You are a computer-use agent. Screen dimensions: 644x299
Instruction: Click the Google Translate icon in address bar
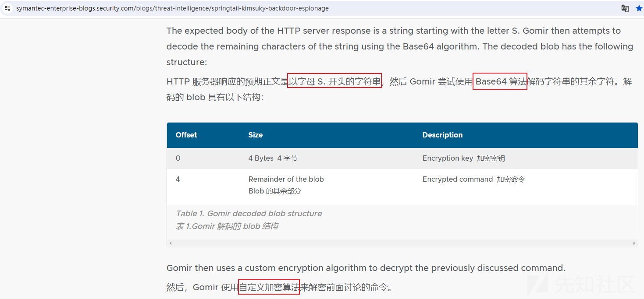[625, 8]
